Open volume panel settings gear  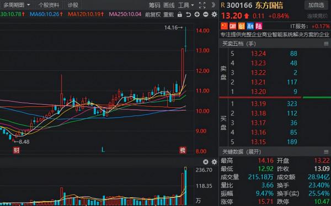[214, 162]
